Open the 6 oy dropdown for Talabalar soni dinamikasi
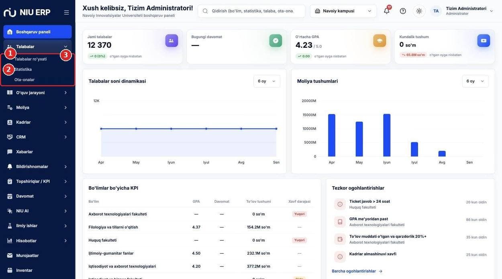502x279 pixels. [x=267, y=81]
